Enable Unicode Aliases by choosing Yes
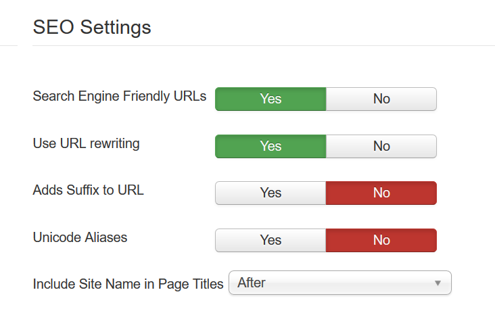Viewport: 495px width, 311px height. [270, 240]
